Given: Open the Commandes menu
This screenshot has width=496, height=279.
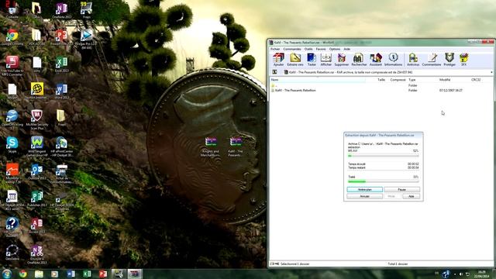Looking at the screenshot, I should [x=292, y=49].
